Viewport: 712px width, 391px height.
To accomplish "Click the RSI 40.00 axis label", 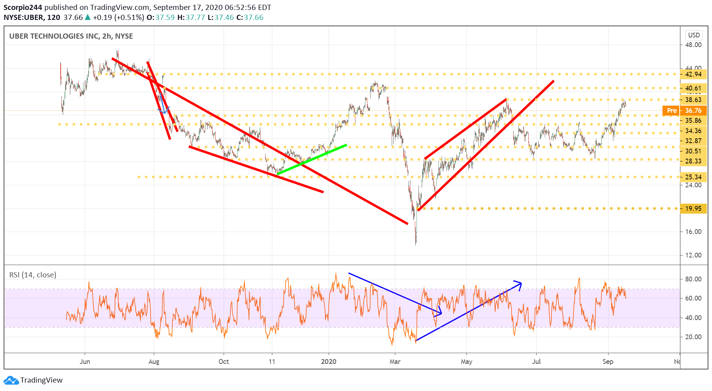I will coord(693,318).
